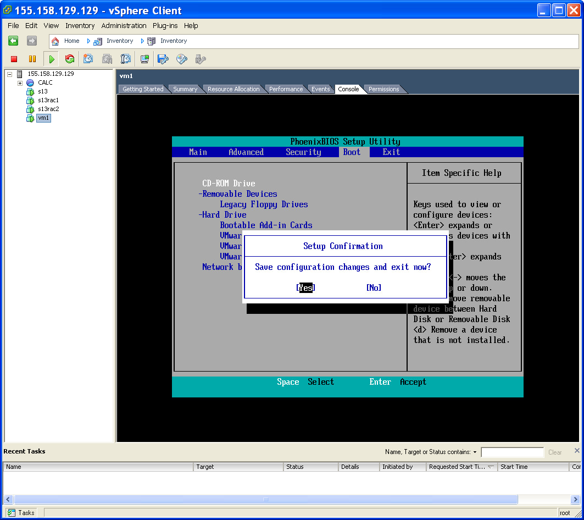Choose [Yes] in Setup Confirmation dialog
Screen dimensions: 584x520
click(x=306, y=287)
